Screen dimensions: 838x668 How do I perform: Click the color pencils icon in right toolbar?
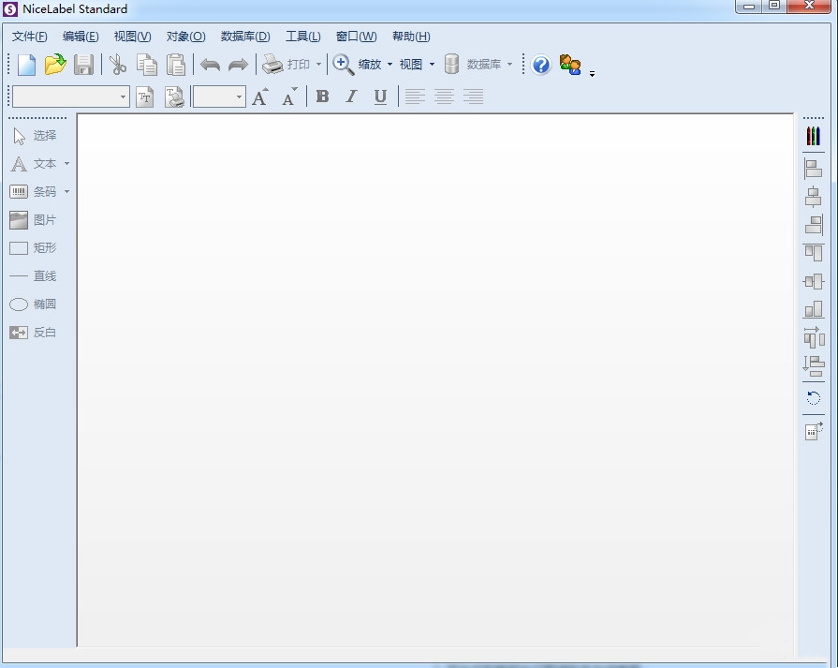point(813,137)
